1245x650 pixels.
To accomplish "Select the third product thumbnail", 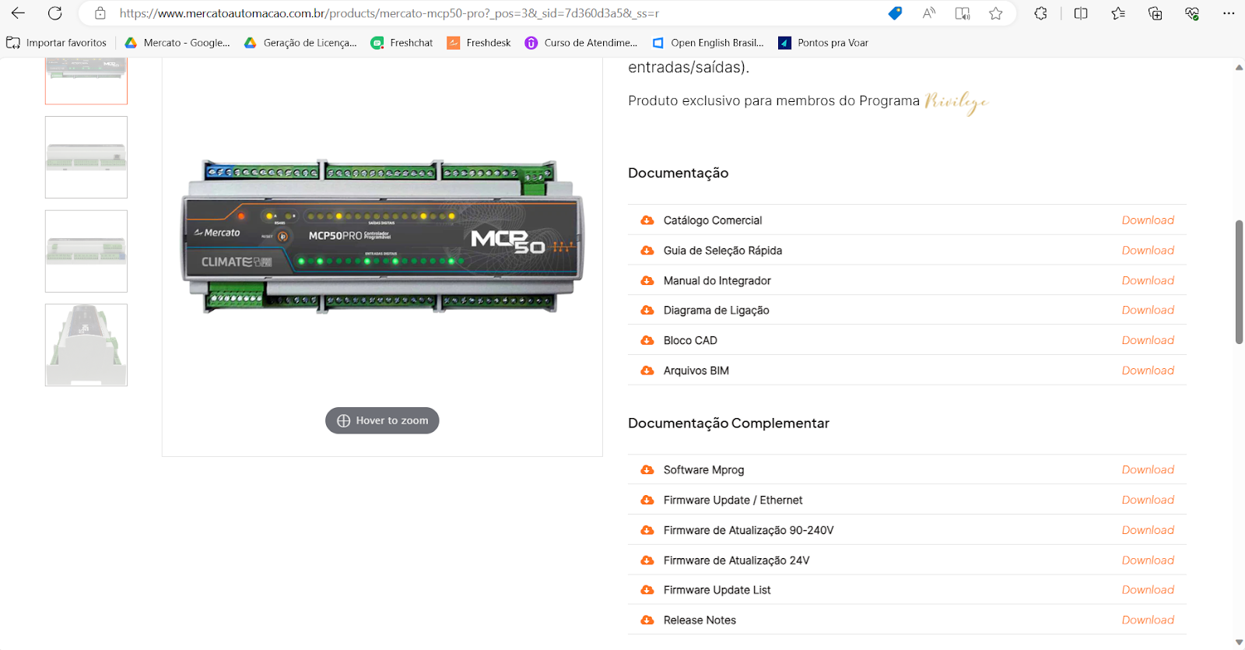I will (86, 251).
